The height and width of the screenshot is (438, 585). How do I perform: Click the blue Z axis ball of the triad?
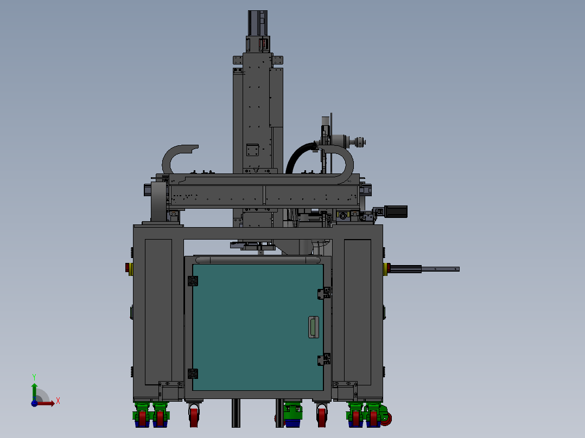(34, 403)
